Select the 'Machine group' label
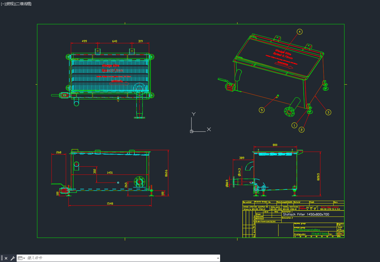380x262 pixels. 300,224
